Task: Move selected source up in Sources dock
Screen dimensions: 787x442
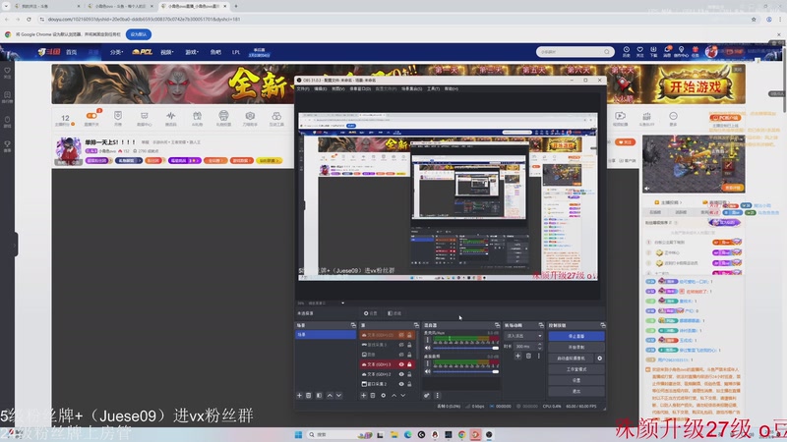Action: tap(394, 396)
